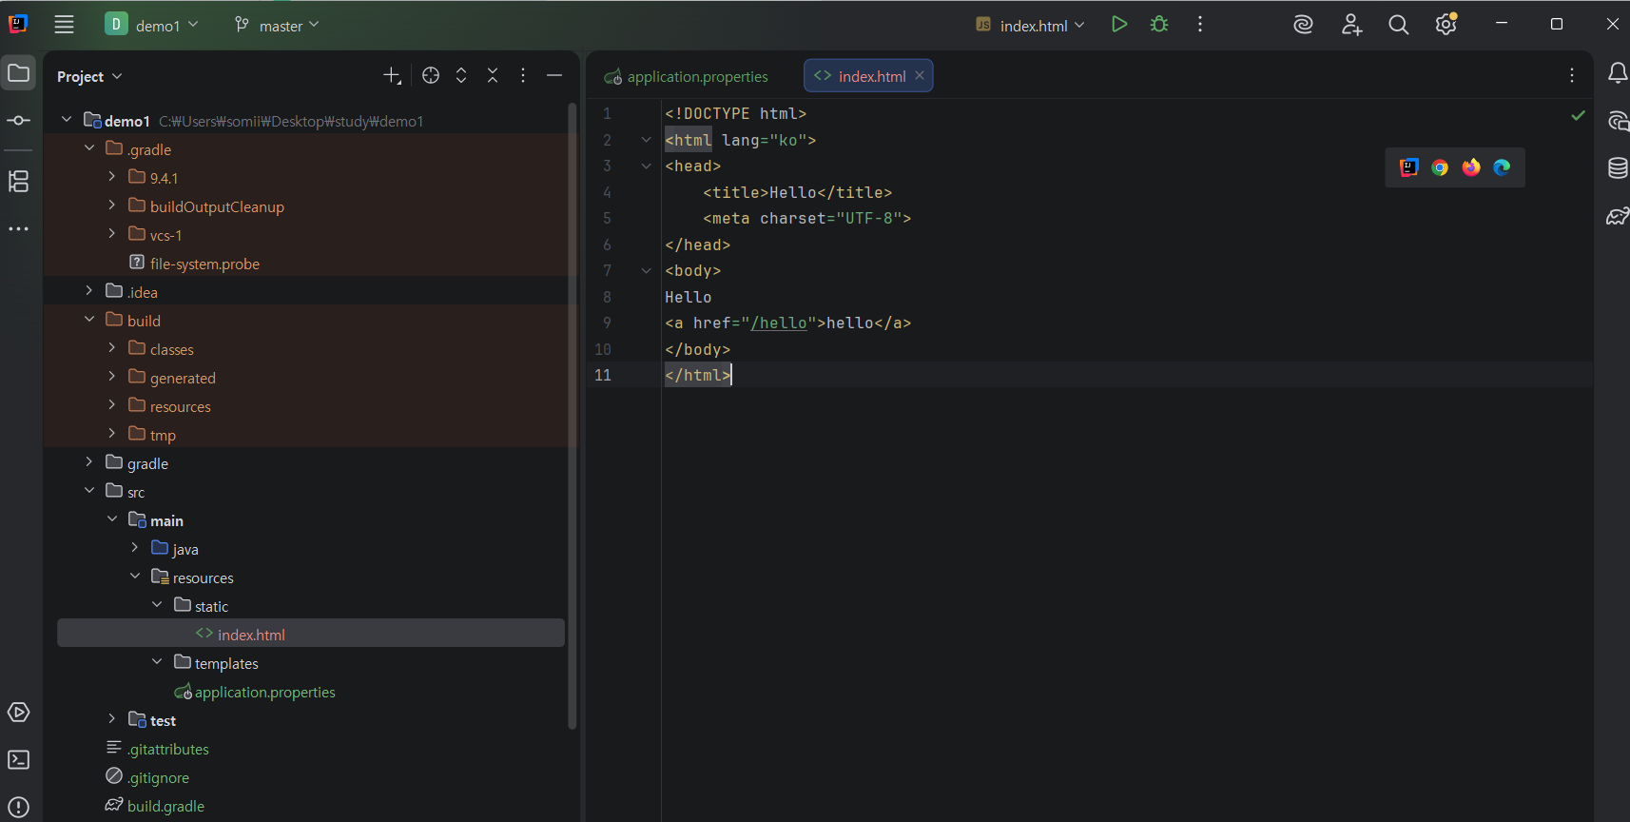Place cursor on the Hello text line
This screenshot has width=1630, height=822.
(688, 297)
